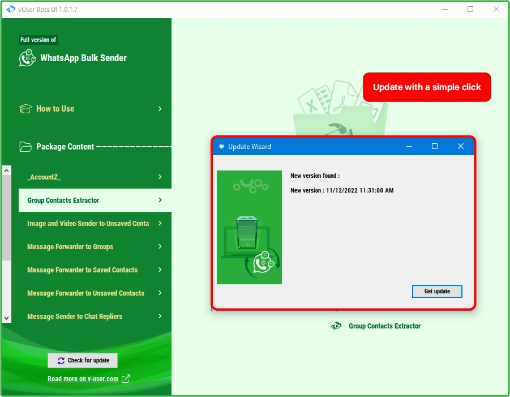This screenshot has height=397, width=510.
Task: Click the Group Contacts Extractor label in main panel
Action: (x=384, y=326)
